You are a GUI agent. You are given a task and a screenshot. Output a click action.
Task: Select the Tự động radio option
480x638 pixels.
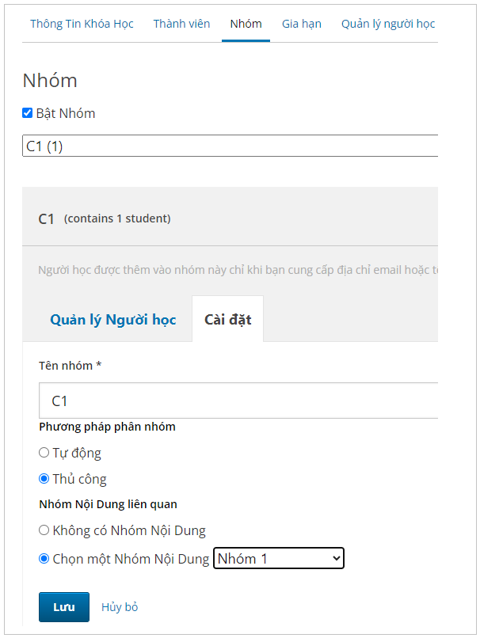pos(44,453)
